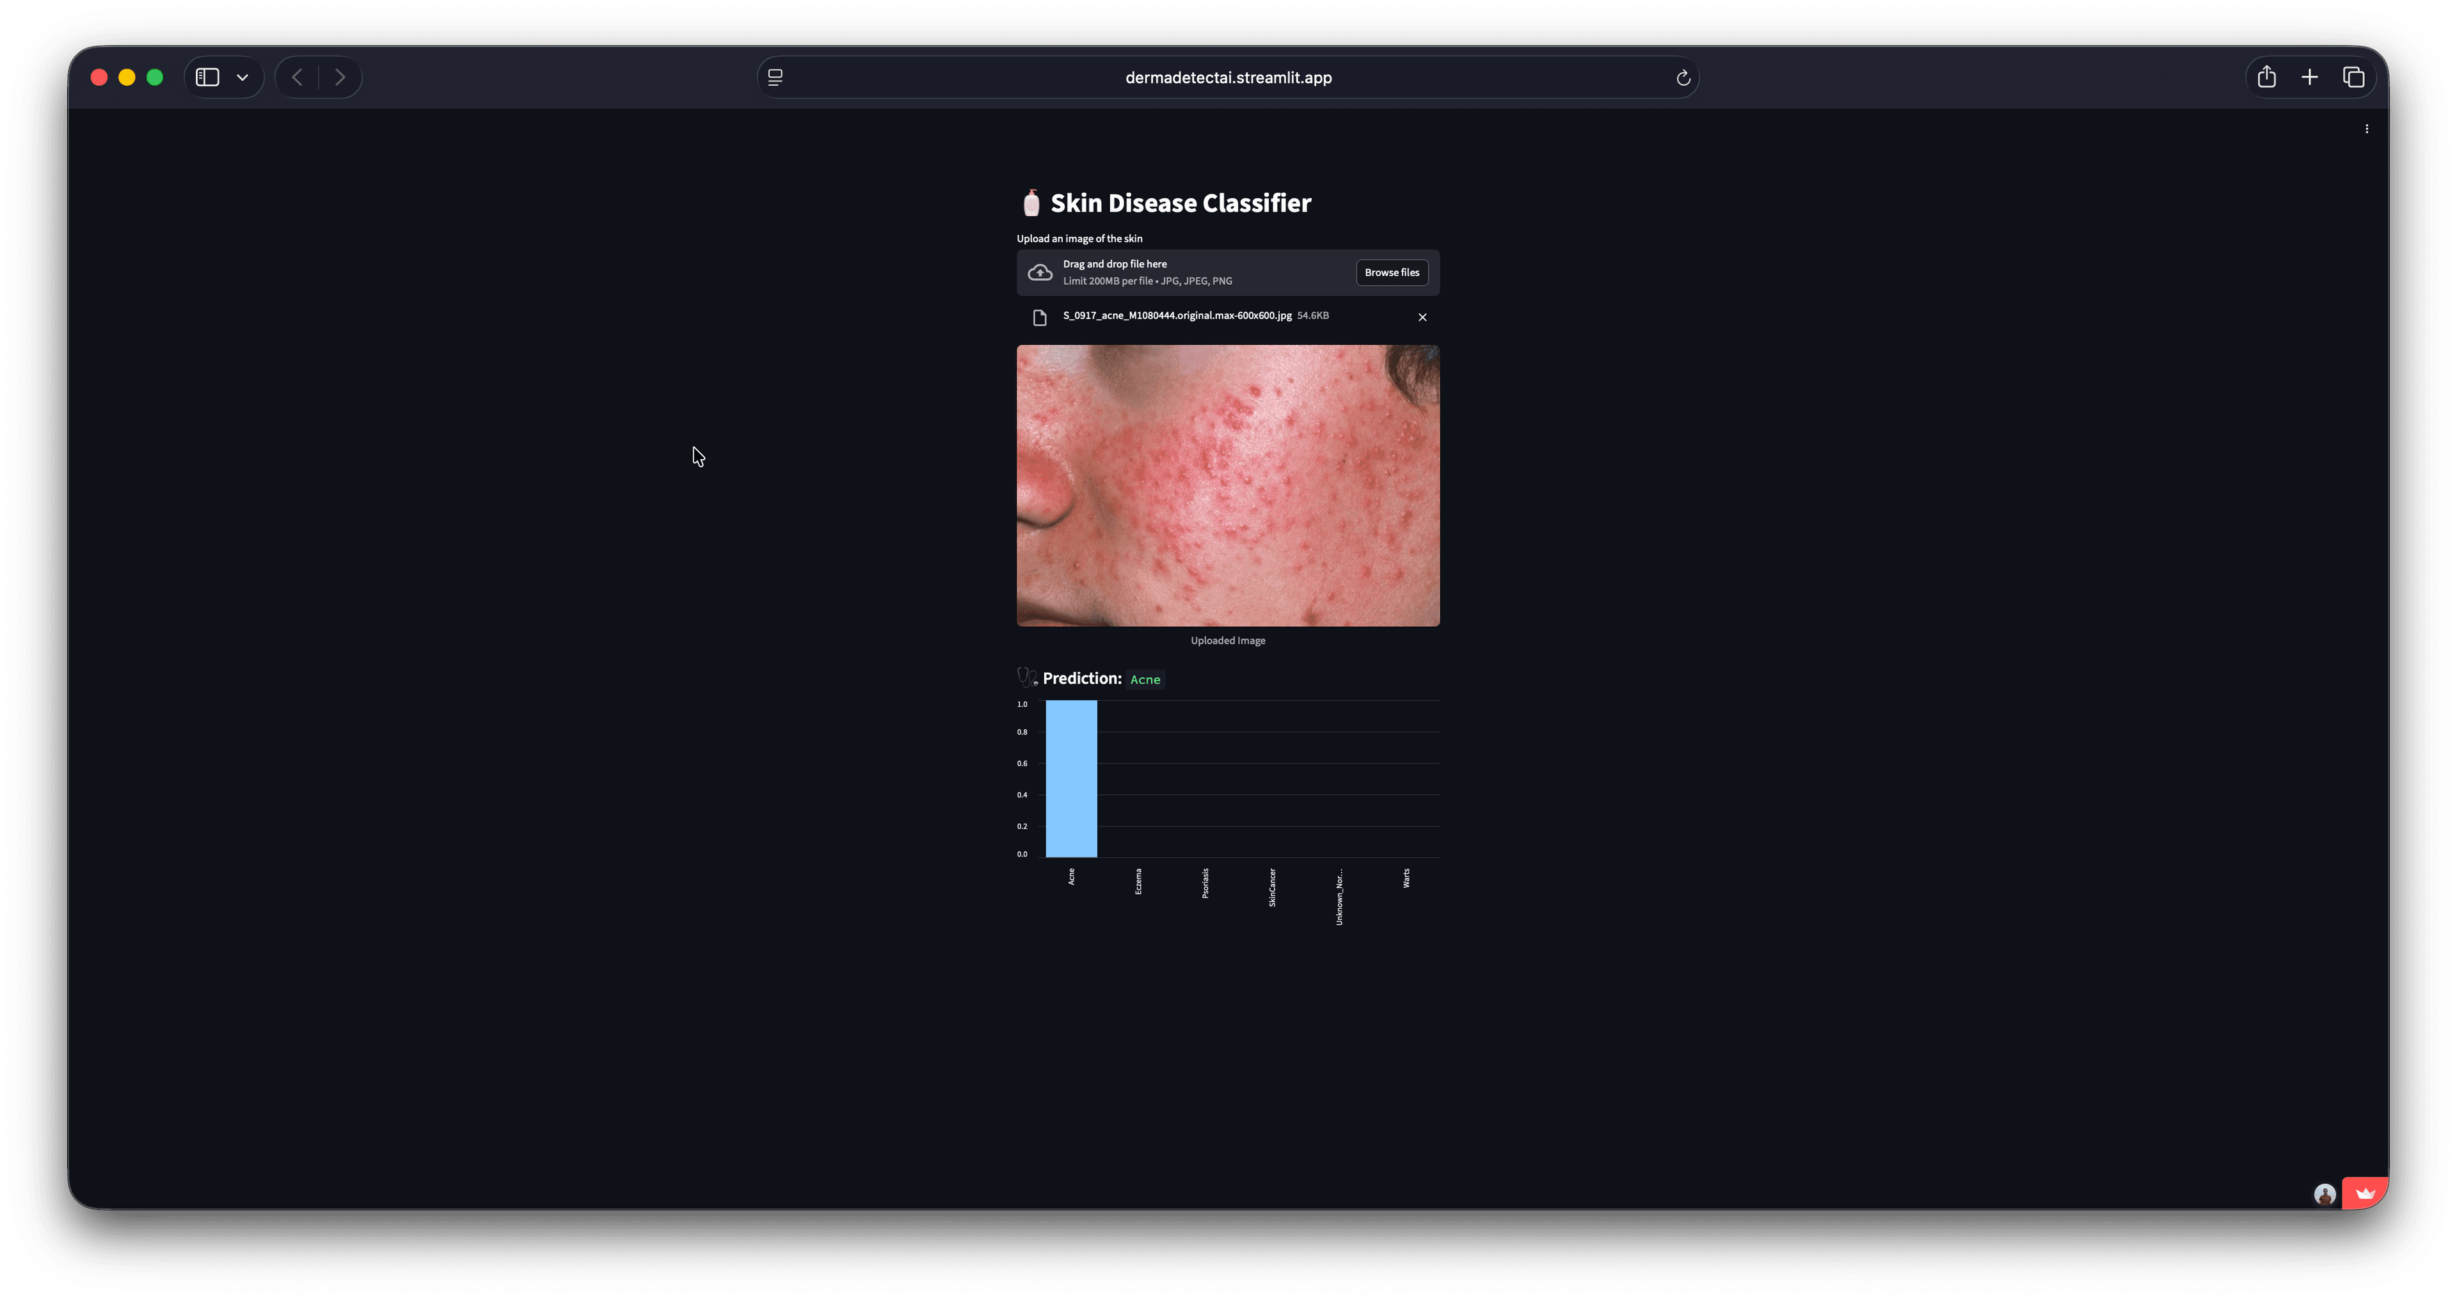
Task: Click the Safari sidebar toggle icon
Action: [208, 77]
